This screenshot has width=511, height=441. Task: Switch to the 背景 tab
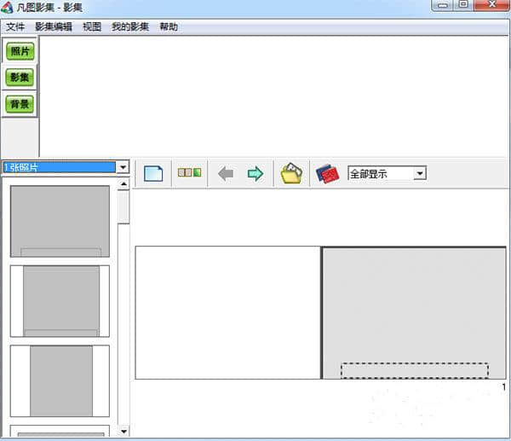coord(20,104)
